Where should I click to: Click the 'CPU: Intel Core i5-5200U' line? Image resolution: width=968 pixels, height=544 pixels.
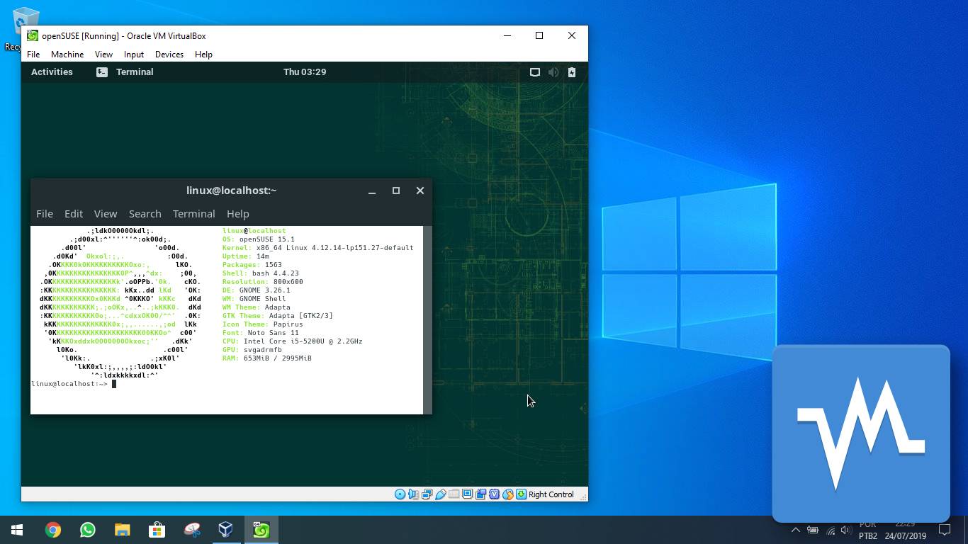tap(293, 341)
